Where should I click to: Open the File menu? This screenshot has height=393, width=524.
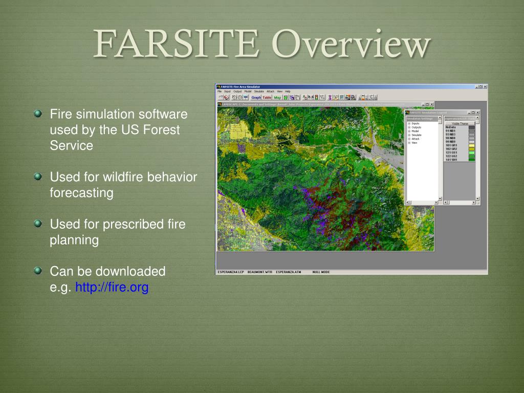(x=219, y=91)
